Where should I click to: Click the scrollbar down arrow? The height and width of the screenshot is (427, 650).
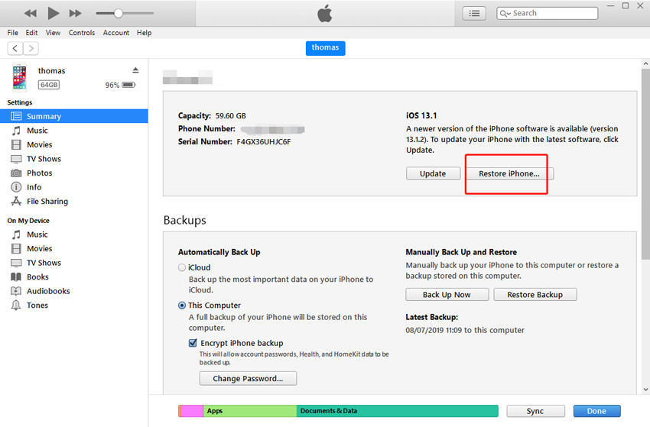(x=645, y=390)
